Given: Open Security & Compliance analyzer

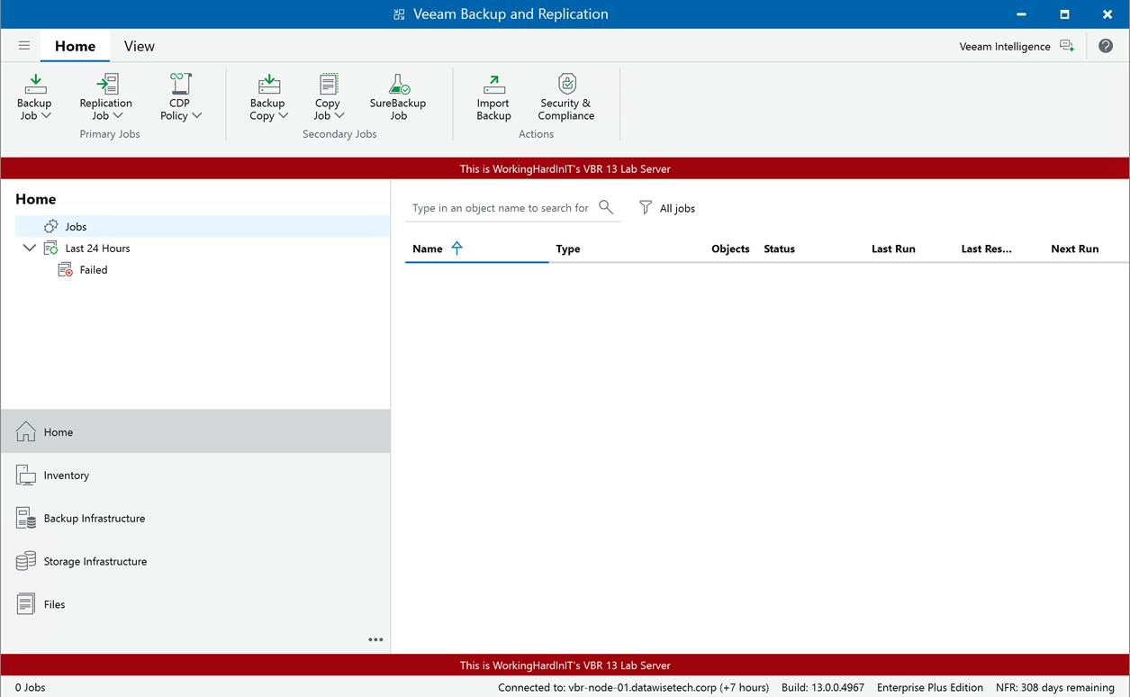Looking at the screenshot, I should point(566,86).
